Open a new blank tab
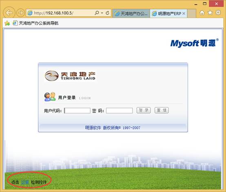The image size is (226, 192). point(192,13)
